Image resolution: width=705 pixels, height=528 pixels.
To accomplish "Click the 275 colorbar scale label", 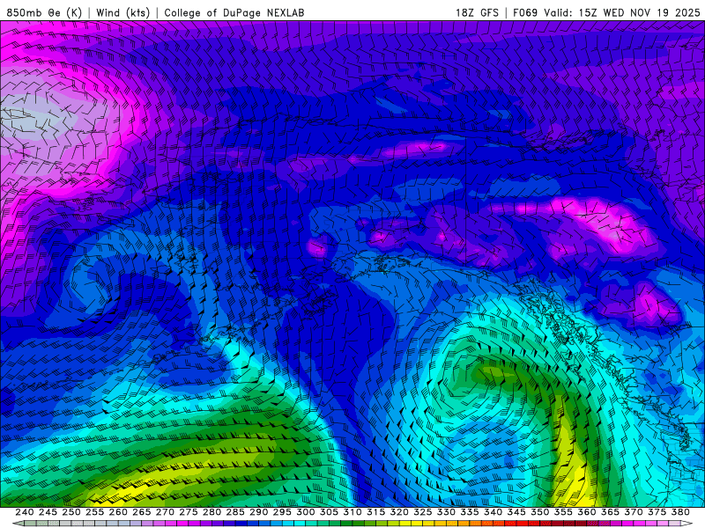I will tap(189, 512).
